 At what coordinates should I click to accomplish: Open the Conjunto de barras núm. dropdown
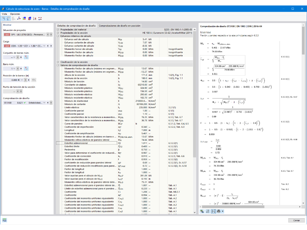point(14,57)
